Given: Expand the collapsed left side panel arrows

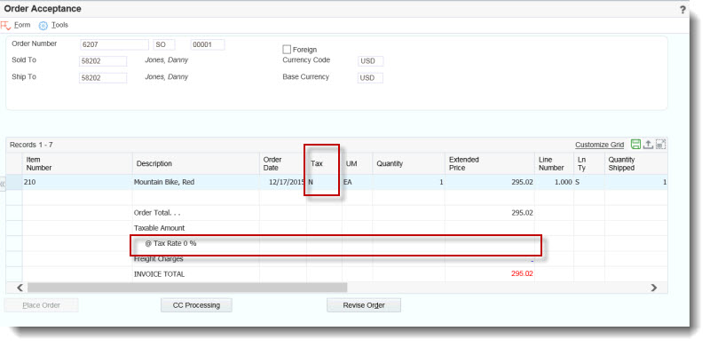Looking at the screenshot, I should 3,184.
